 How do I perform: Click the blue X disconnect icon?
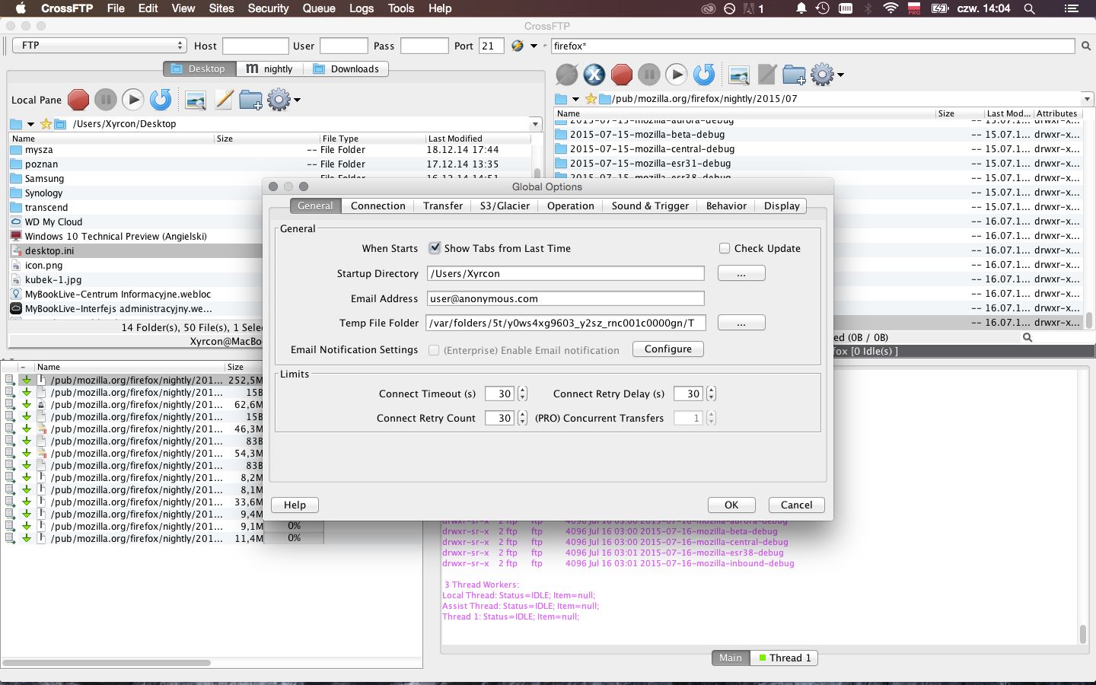[x=594, y=75]
